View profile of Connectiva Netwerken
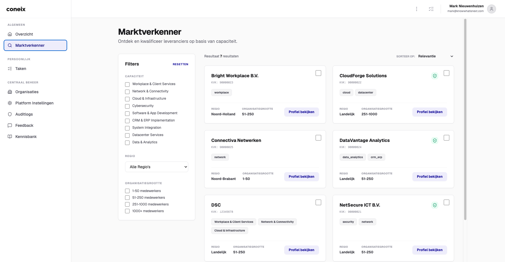 pyautogui.click(x=302, y=177)
